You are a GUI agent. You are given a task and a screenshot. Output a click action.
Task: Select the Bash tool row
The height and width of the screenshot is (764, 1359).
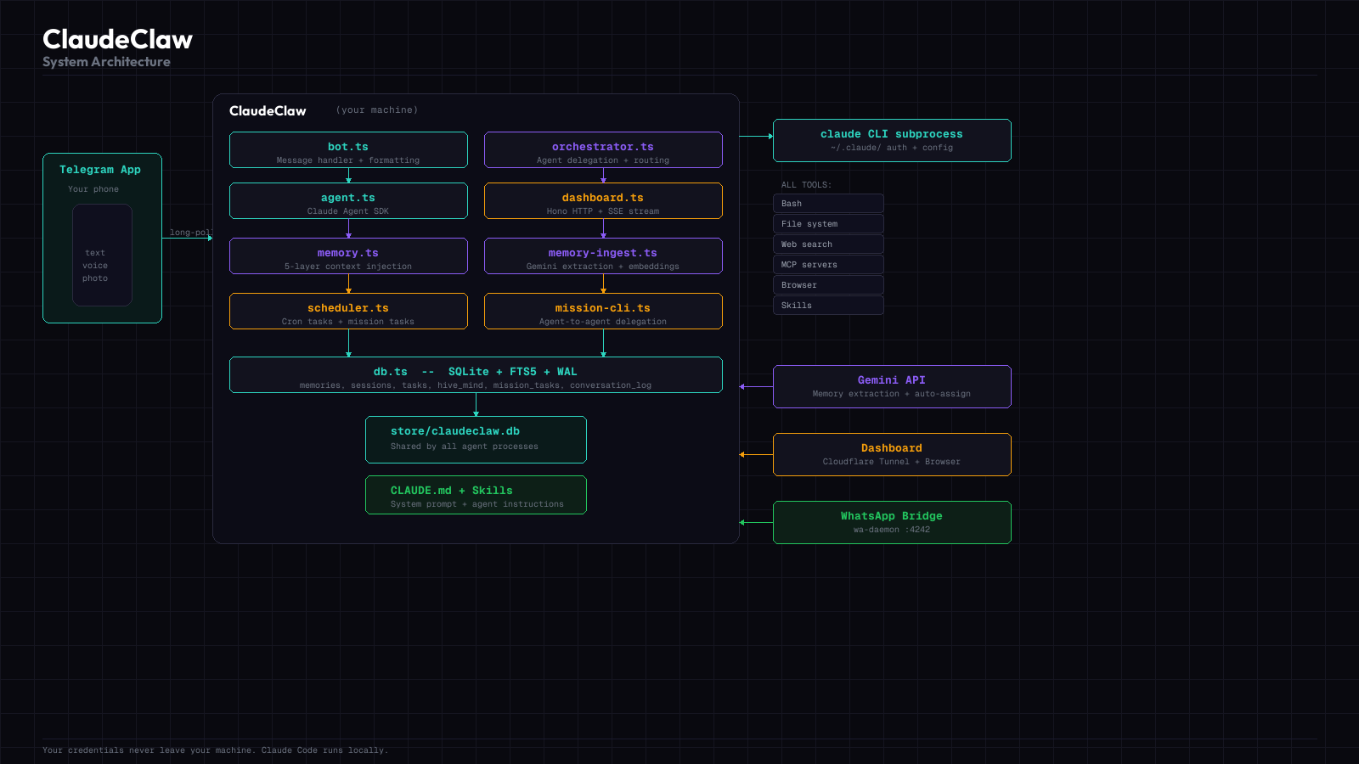828,204
